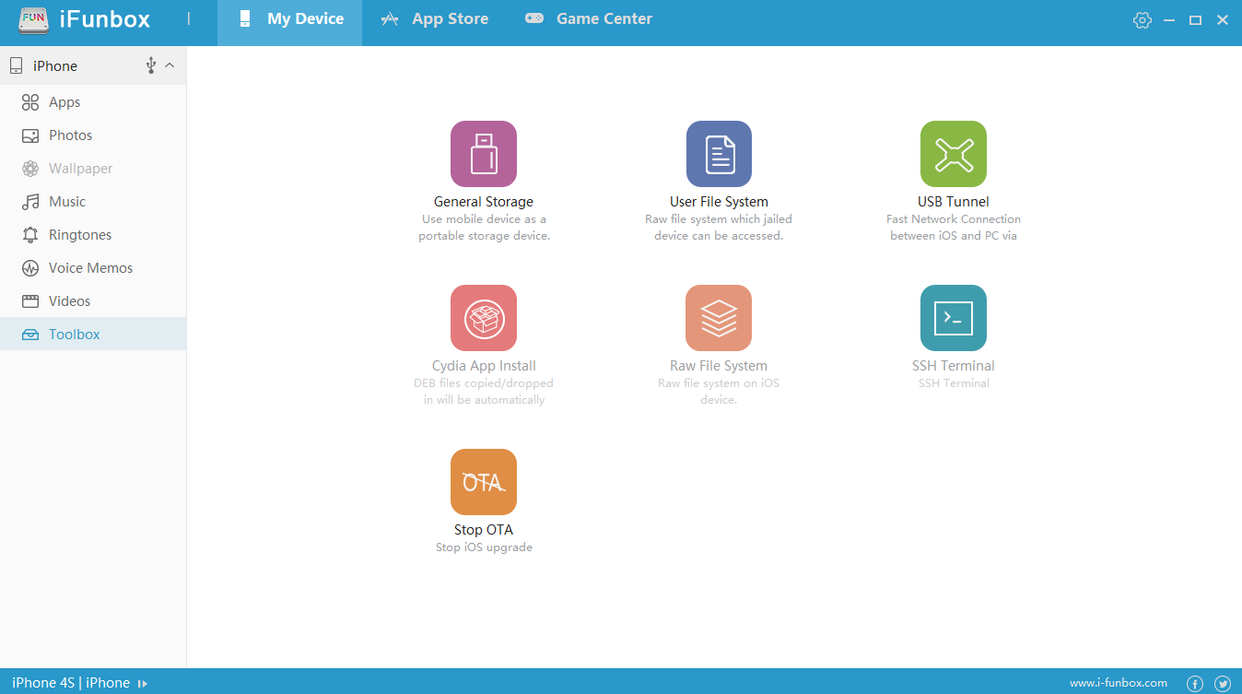Viewport: 1242px width, 694px height.
Task: Click the SSH Terminal title label
Action: pyautogui.click(x=954, y=366)
